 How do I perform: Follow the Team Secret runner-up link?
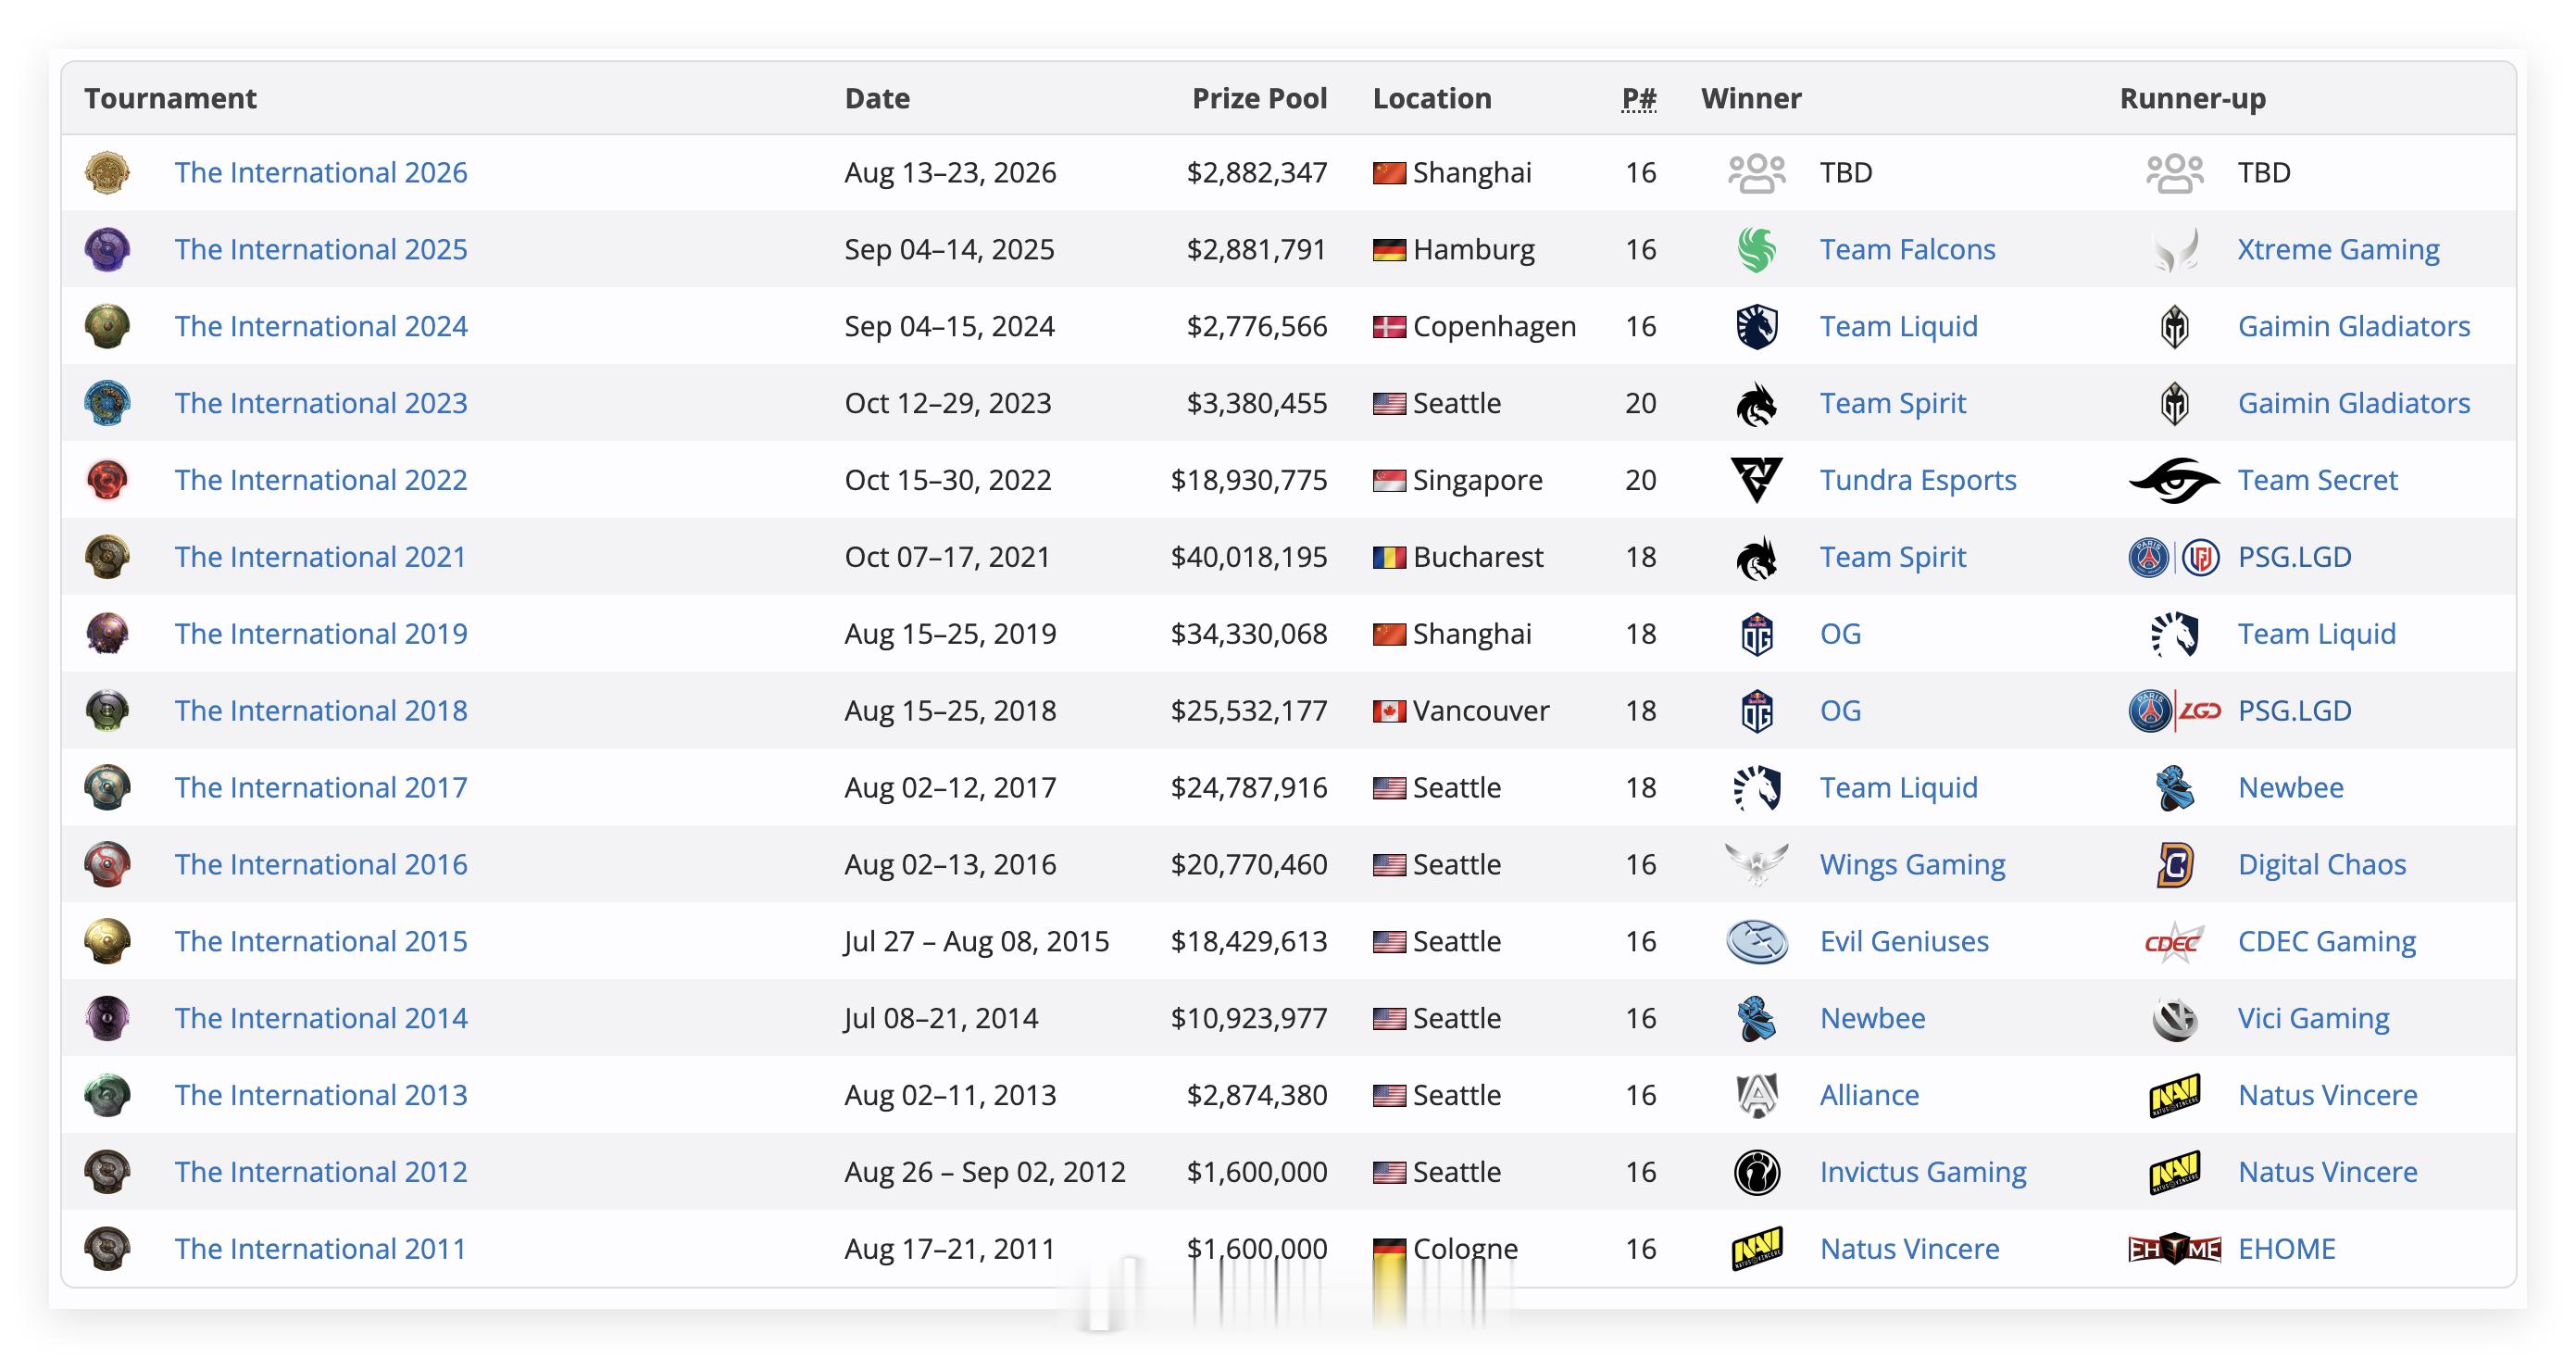tap(2317, 481)
